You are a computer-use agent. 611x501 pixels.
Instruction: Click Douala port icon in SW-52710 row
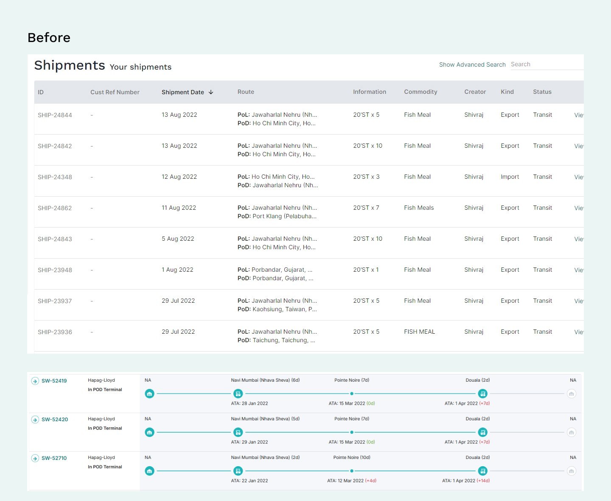click(x=482, y=471)
